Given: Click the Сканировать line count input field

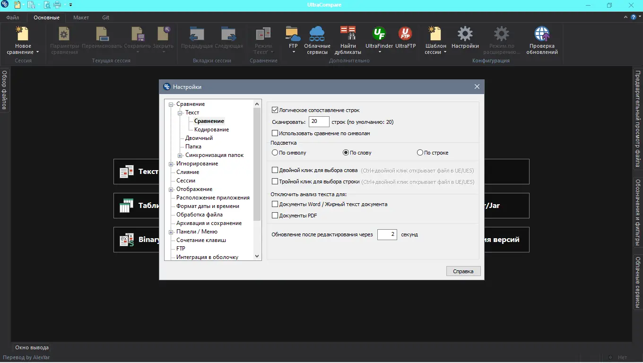Looking at the screenshot, I should (319, 122).
